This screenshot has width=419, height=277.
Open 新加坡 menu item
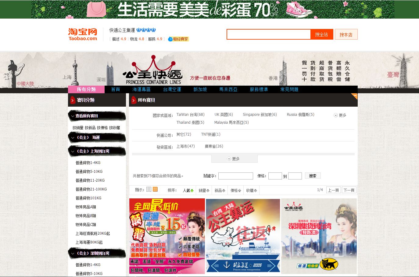coord(200,89)
